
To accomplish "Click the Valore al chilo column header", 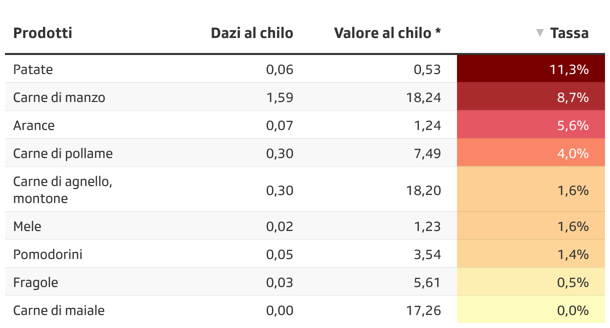I will click(387, 33).
